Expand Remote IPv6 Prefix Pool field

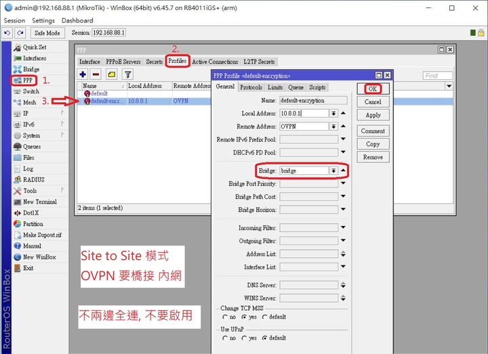click(343, 139)
